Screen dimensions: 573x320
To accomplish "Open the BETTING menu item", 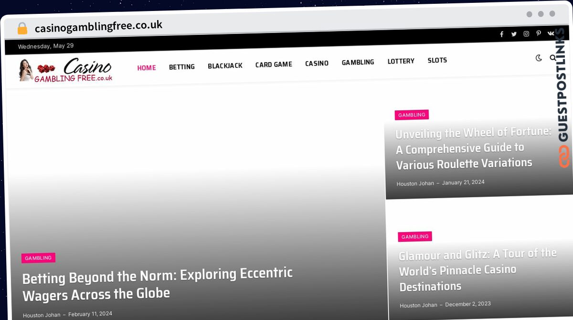I will [182, 67].
